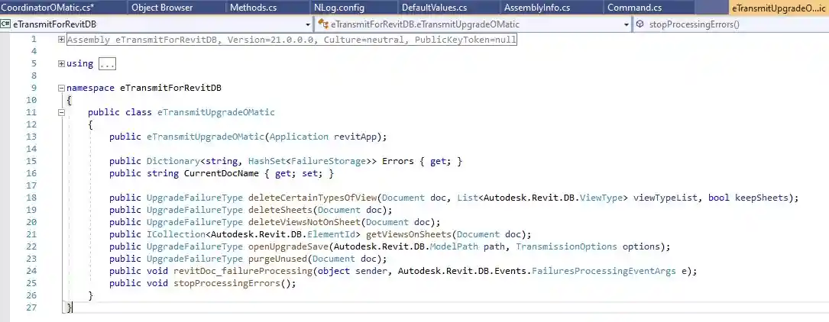This screenshot has height=322, width=829.
Task: Select the NLog.config tab
Action: point(339,8)
